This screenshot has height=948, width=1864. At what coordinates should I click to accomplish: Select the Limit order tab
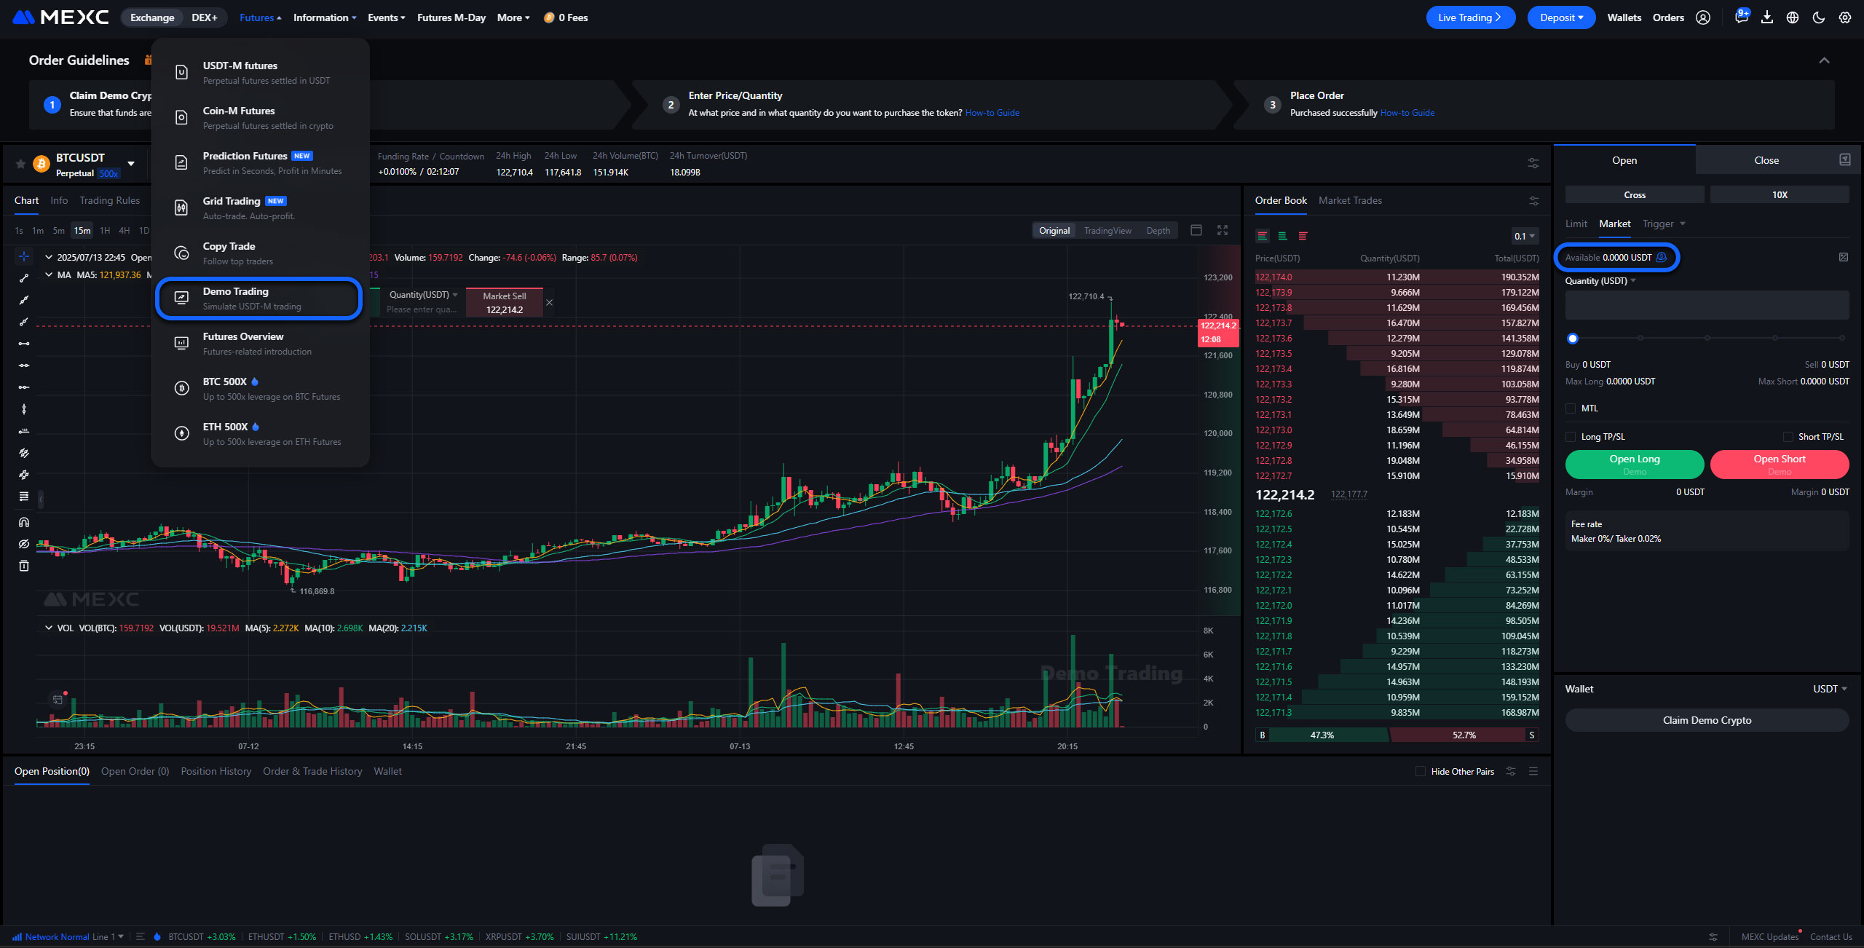click(x=1576, y=224)
